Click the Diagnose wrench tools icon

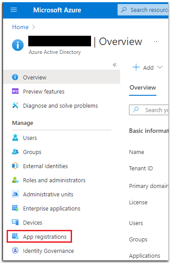[15, 105]
